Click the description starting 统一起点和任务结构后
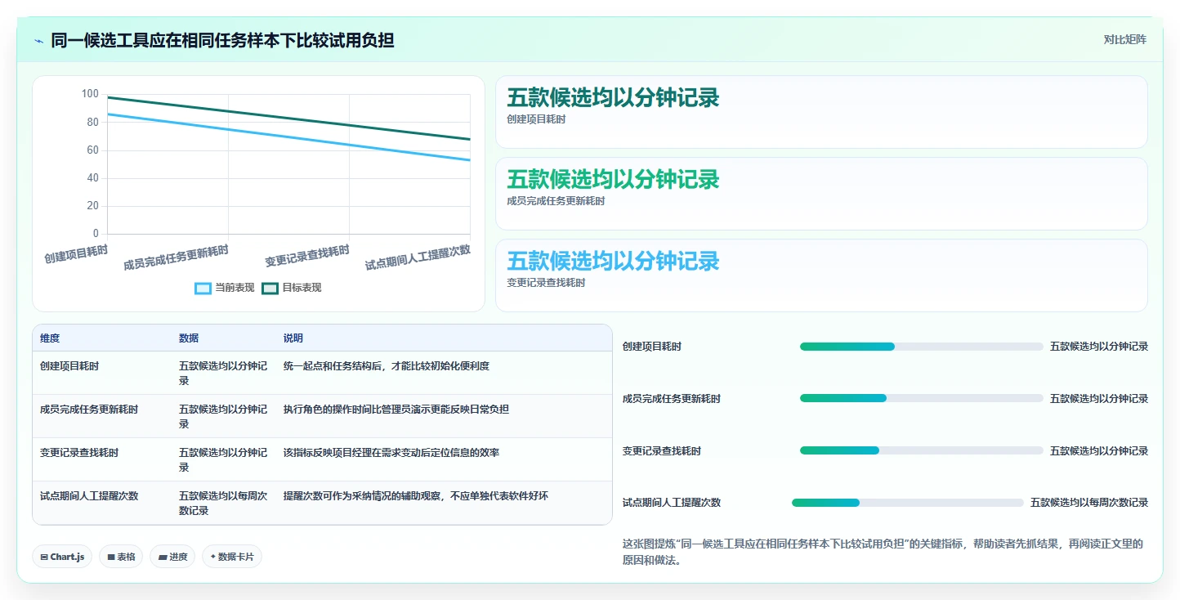The width and height of the screenshot is (1180, 600). tap(387, 366)
